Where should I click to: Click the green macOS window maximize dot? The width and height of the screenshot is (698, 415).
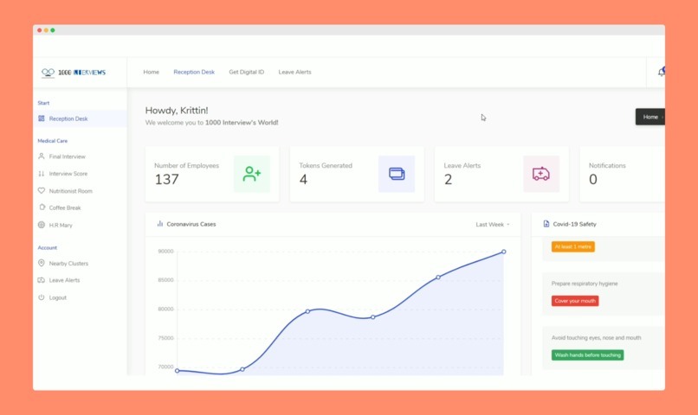point(53,30)
